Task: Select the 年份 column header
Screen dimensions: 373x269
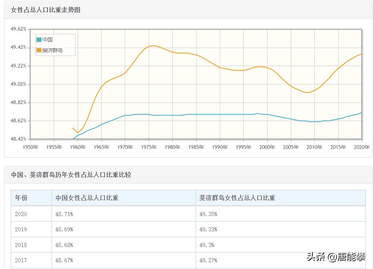Action: point(21,198)
